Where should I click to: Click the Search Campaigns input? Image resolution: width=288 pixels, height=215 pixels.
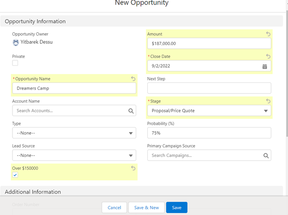point(209,155)
